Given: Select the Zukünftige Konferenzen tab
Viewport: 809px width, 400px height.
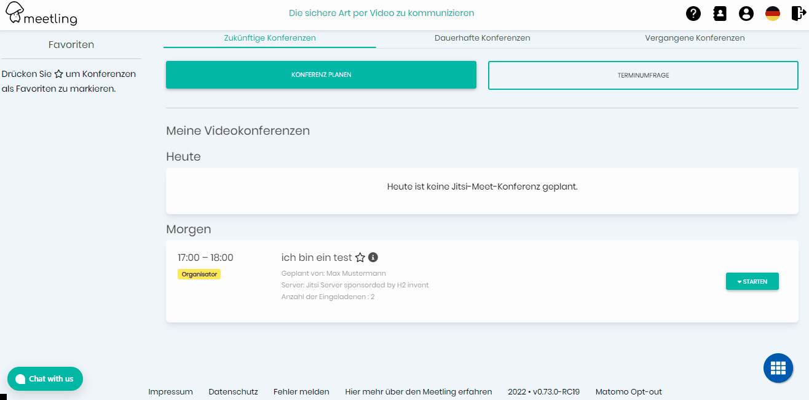Looking at the screenshot, I should tap(269, 38).
